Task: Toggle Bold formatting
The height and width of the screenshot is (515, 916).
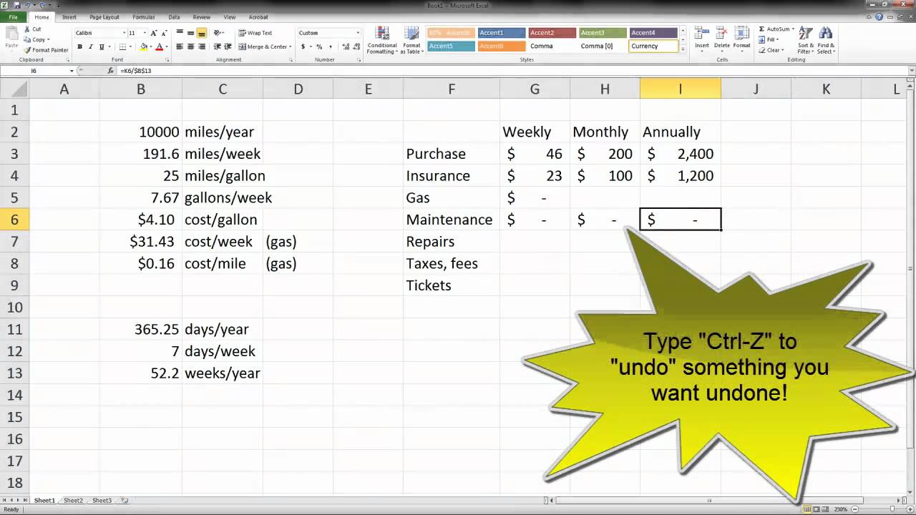Action: click(79, 46)
